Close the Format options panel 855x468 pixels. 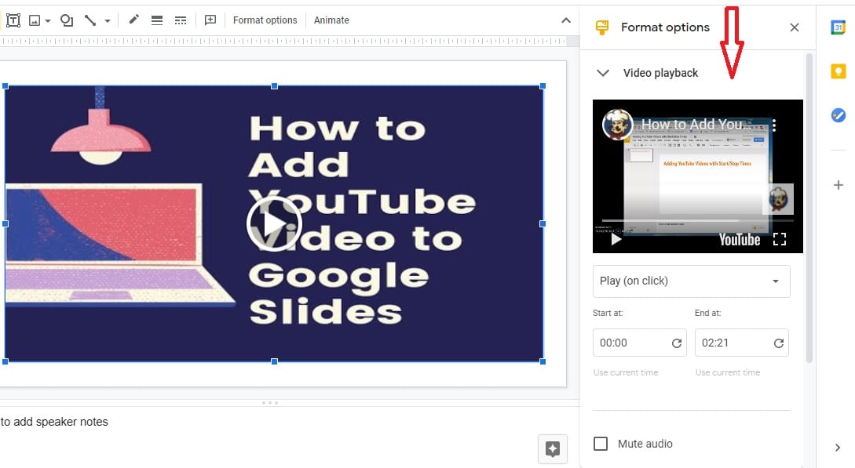[795, 27]
